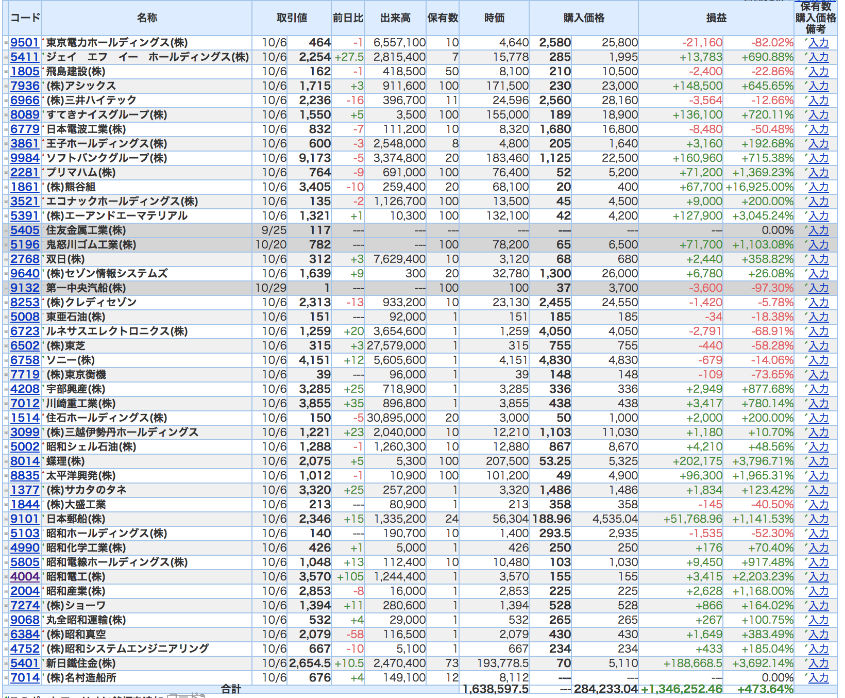The height and width of the screenshot is (698, 845).
Task: Click the 出来高 column header
Action: 395,18
